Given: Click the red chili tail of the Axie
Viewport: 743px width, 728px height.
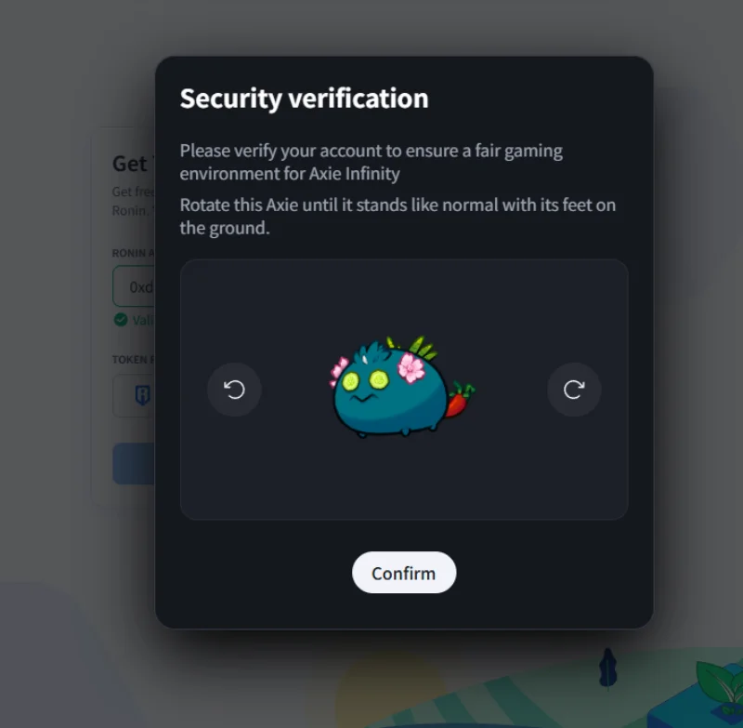Looking at the screenshot, I should (x=459, y=400).
